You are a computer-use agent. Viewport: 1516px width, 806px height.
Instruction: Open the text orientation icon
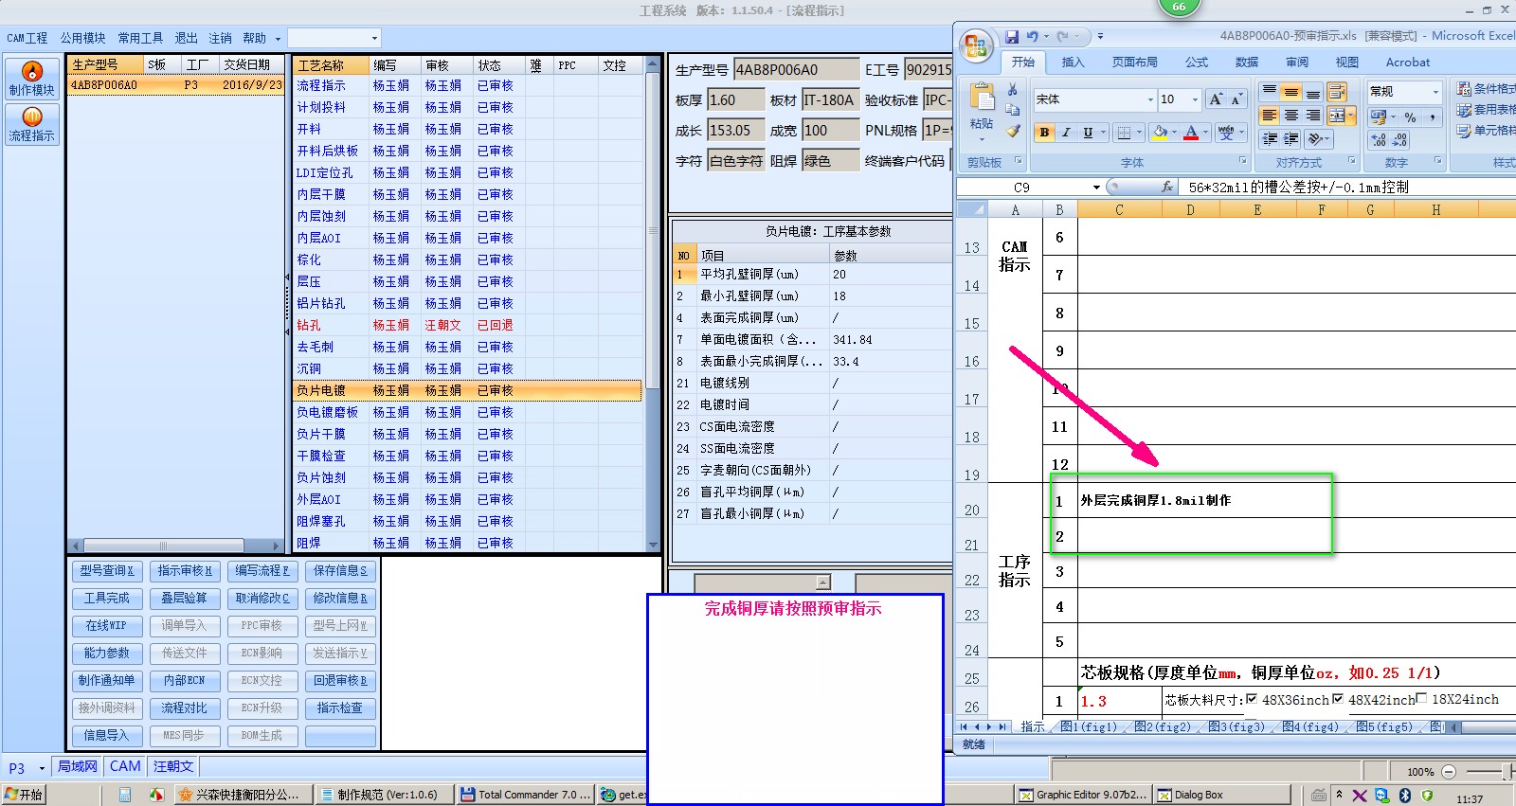[x=1315, y=139]
